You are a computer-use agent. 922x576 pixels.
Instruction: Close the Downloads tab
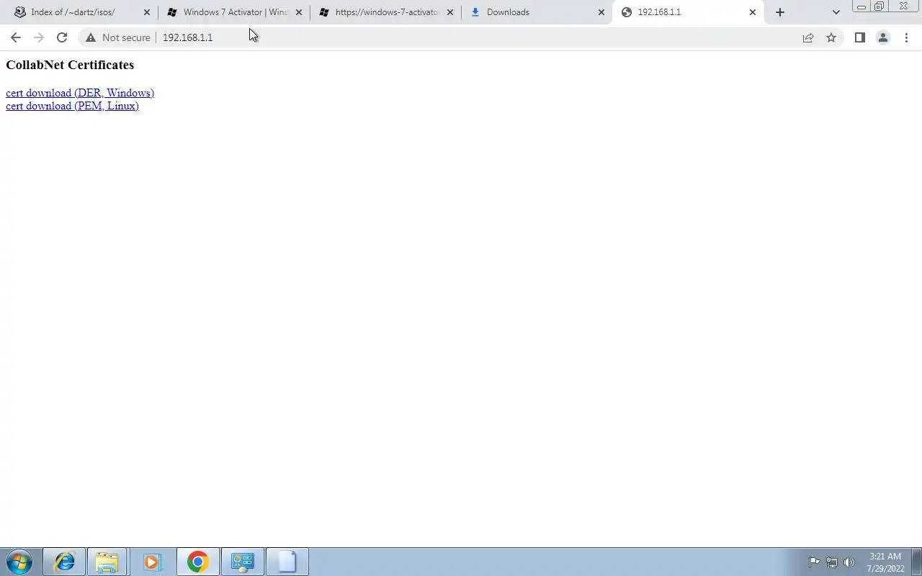point(601,12)
